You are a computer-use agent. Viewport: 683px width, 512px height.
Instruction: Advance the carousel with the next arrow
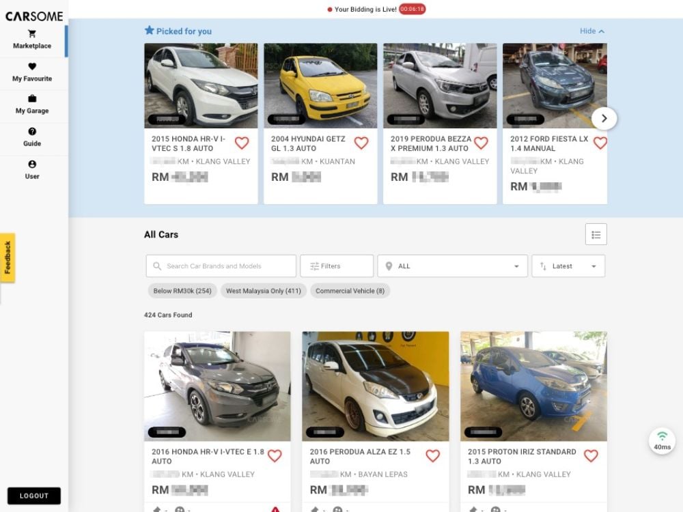coord(604,118)
